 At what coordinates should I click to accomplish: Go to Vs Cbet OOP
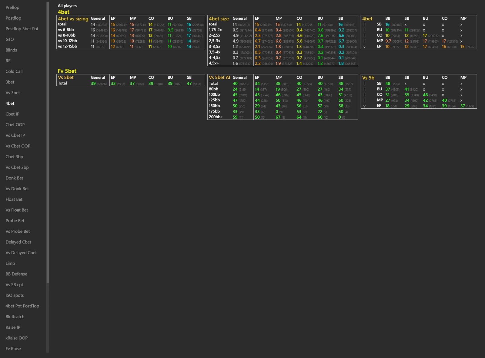click(x=18, y=146)
